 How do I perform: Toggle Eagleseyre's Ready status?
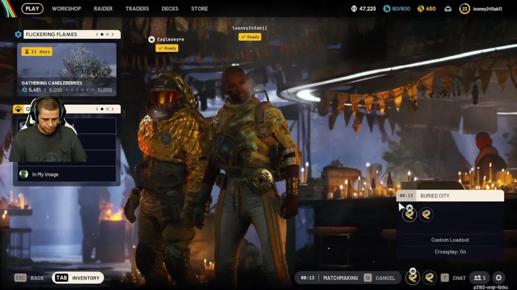pos(167,48)
